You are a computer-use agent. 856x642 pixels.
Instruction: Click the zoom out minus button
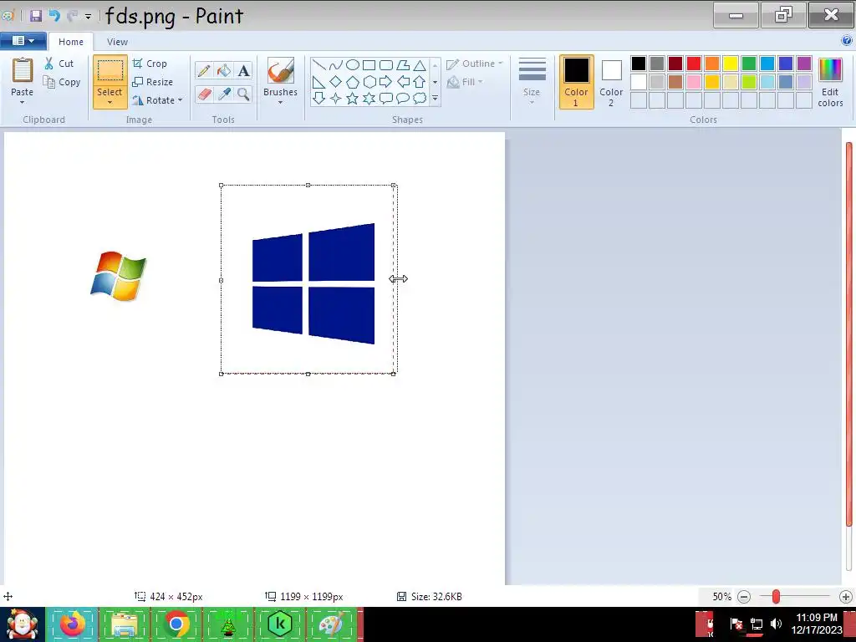click(744, 597)
